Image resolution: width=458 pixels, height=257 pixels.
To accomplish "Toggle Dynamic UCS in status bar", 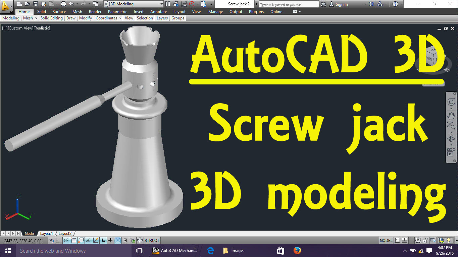I will tap(96, 240).
